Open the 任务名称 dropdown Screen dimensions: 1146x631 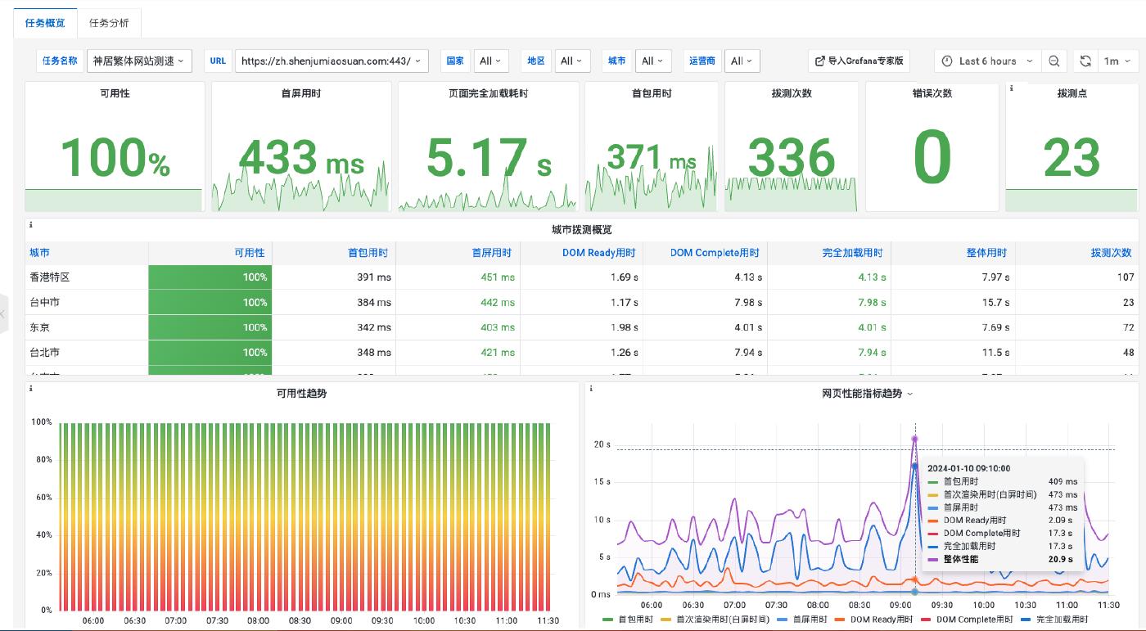point(139,61)
